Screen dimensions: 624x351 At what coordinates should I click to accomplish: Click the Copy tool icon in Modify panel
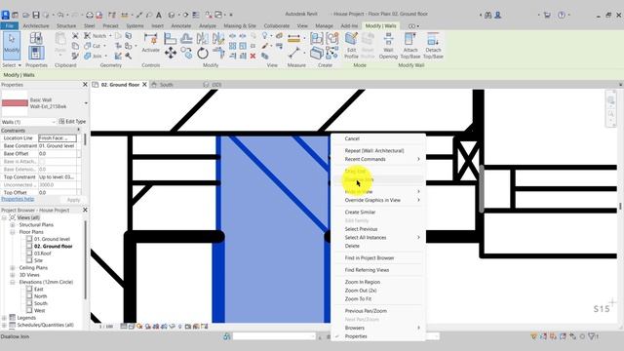[x=186, y=53]
